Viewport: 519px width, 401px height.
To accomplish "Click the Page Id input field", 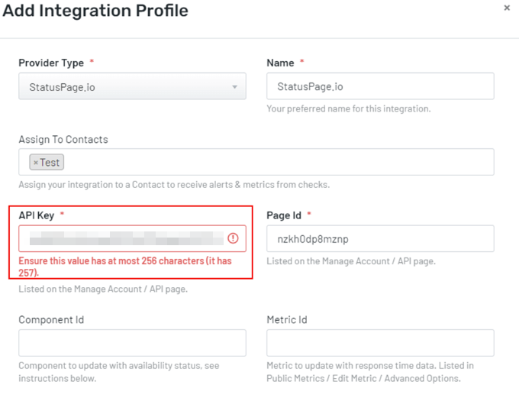I will click(x=380, y=238).
